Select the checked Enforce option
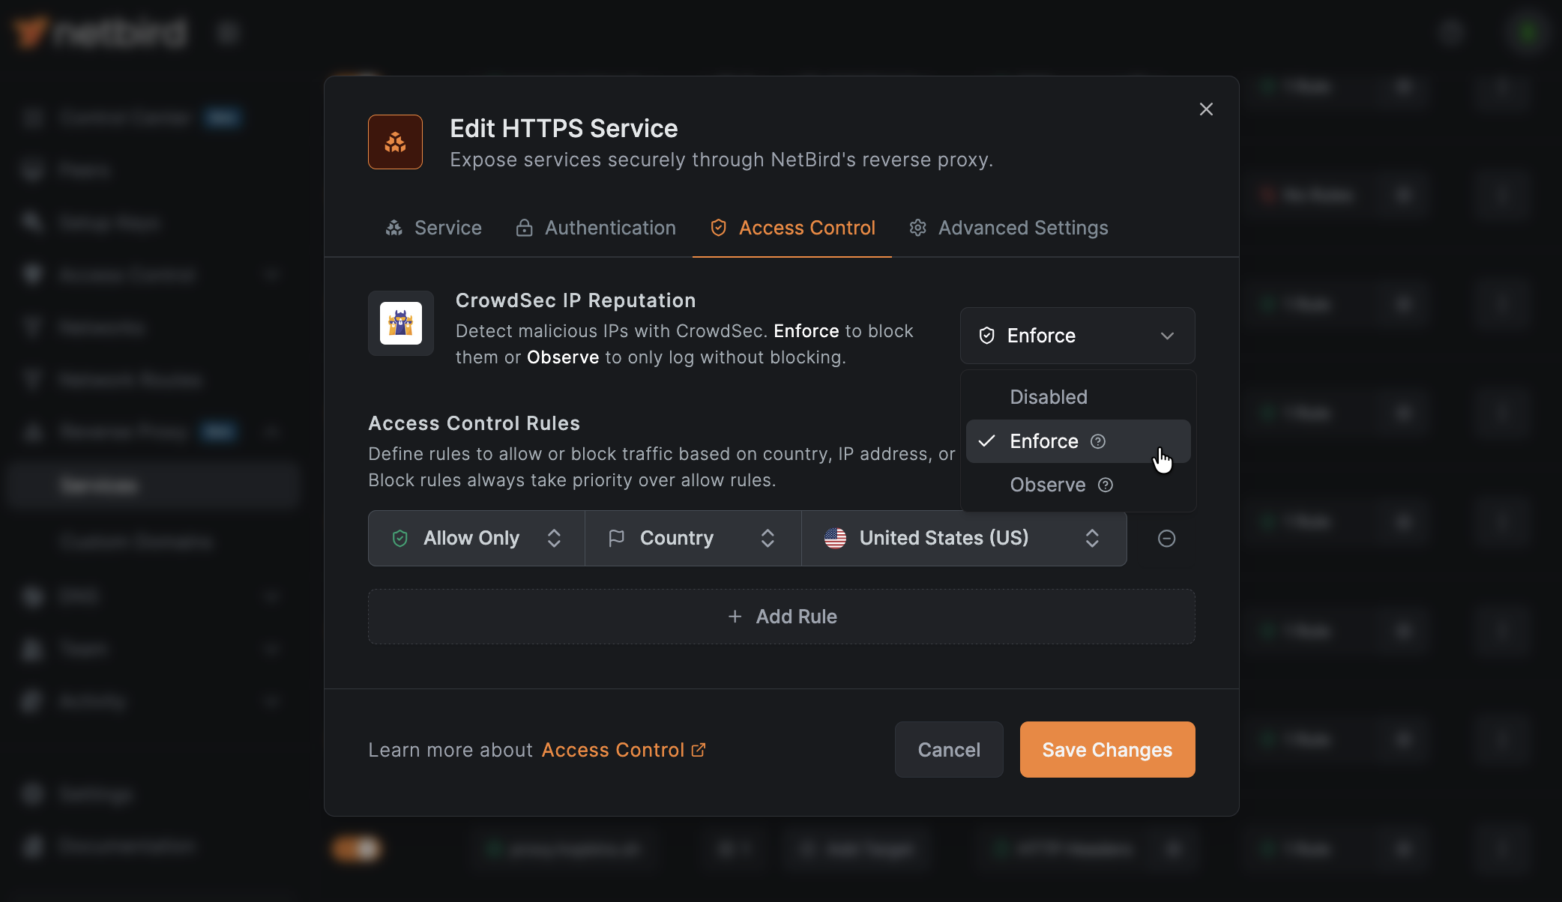The height and width of the screenshot is (902, 1562). pos(1043,441)
